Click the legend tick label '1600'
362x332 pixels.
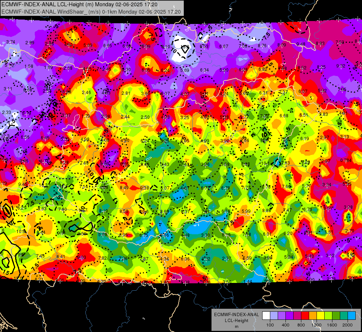pyautogui.click(x=332, y=325)
